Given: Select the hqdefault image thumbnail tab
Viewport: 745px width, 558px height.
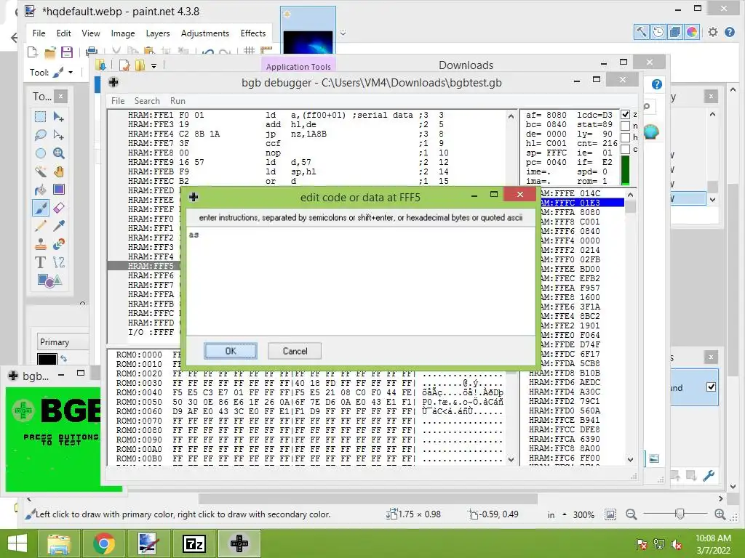Looking at the screenshot, I should click(308, 31).
